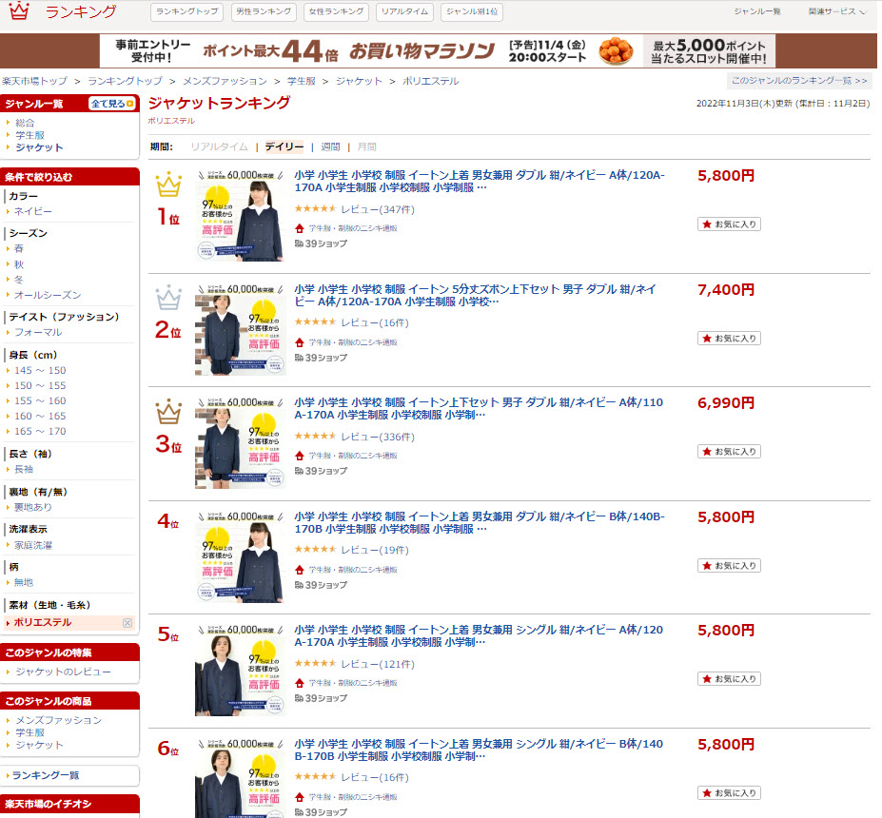Viewport: 882px width, 818px height.
Task: Open レビュー(19件) link
Action: click(375, 551)
